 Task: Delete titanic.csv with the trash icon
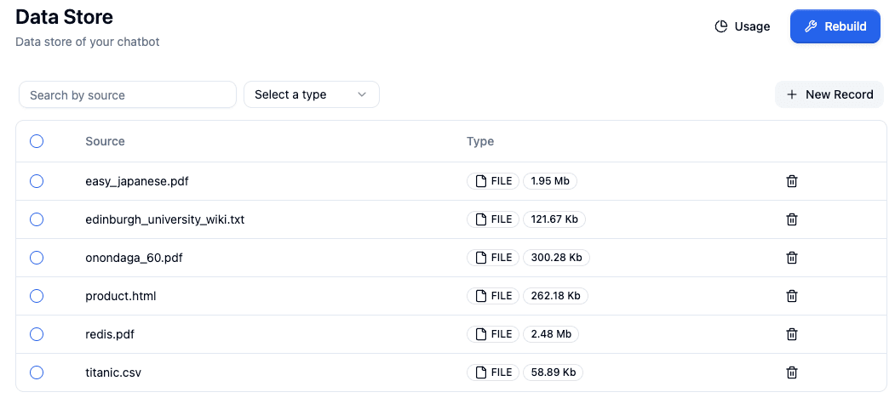click(791, 372)
